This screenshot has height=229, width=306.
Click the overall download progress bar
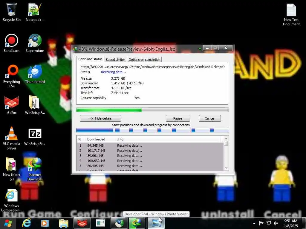click(153, 110)
